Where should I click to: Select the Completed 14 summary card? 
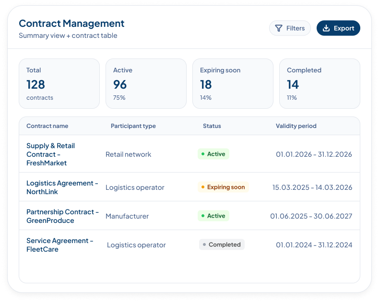tap(320, 83)
